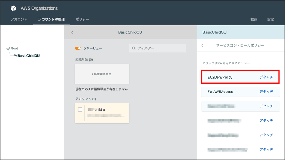Click the child-a account card name
The height and width of the screenshot is (160, 285).
pos(96,110)
